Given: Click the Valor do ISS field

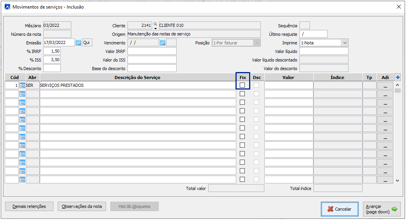Looking at the screenshot, I should pyautogui.click(x=152, y=60).
